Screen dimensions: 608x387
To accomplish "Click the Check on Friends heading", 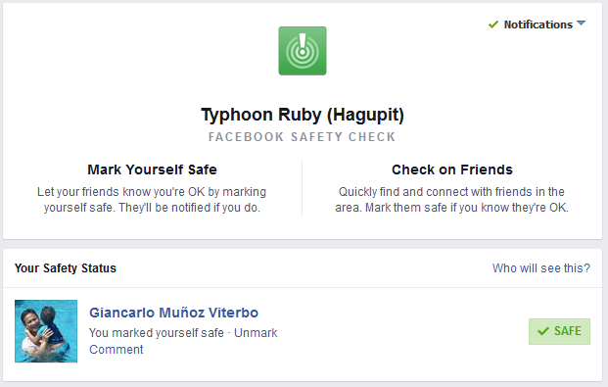I will 452,169.
